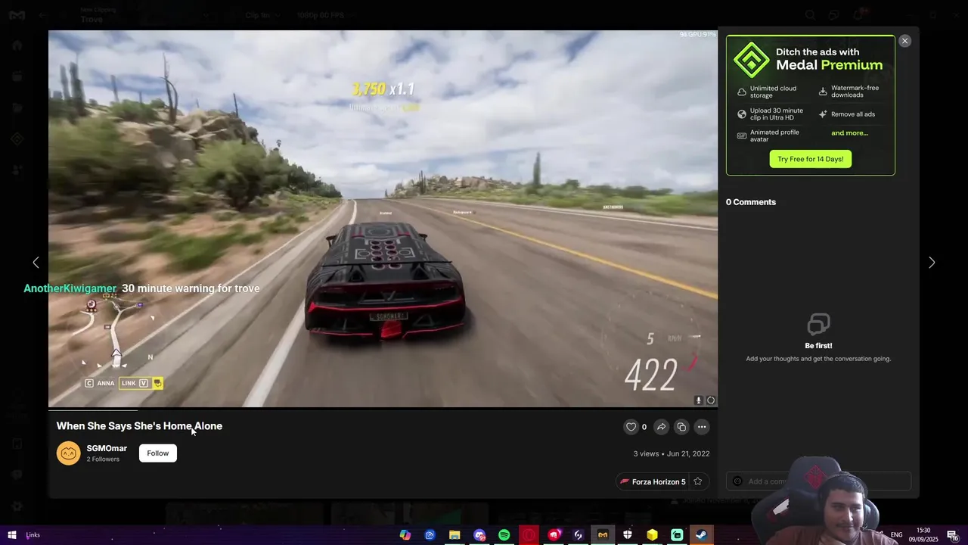Image resolution: width=968 pixels, height=545 pixels.
Task: Open the Windows notification center icon
Action: [953, 535]
